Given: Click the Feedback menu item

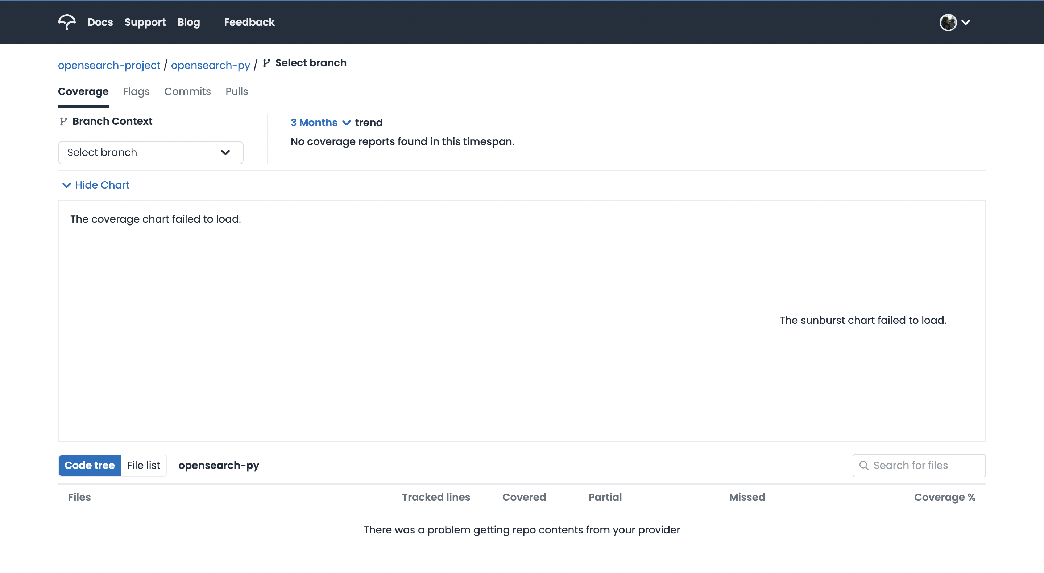Looking at the screenshot, I should (x=249, y=22).
